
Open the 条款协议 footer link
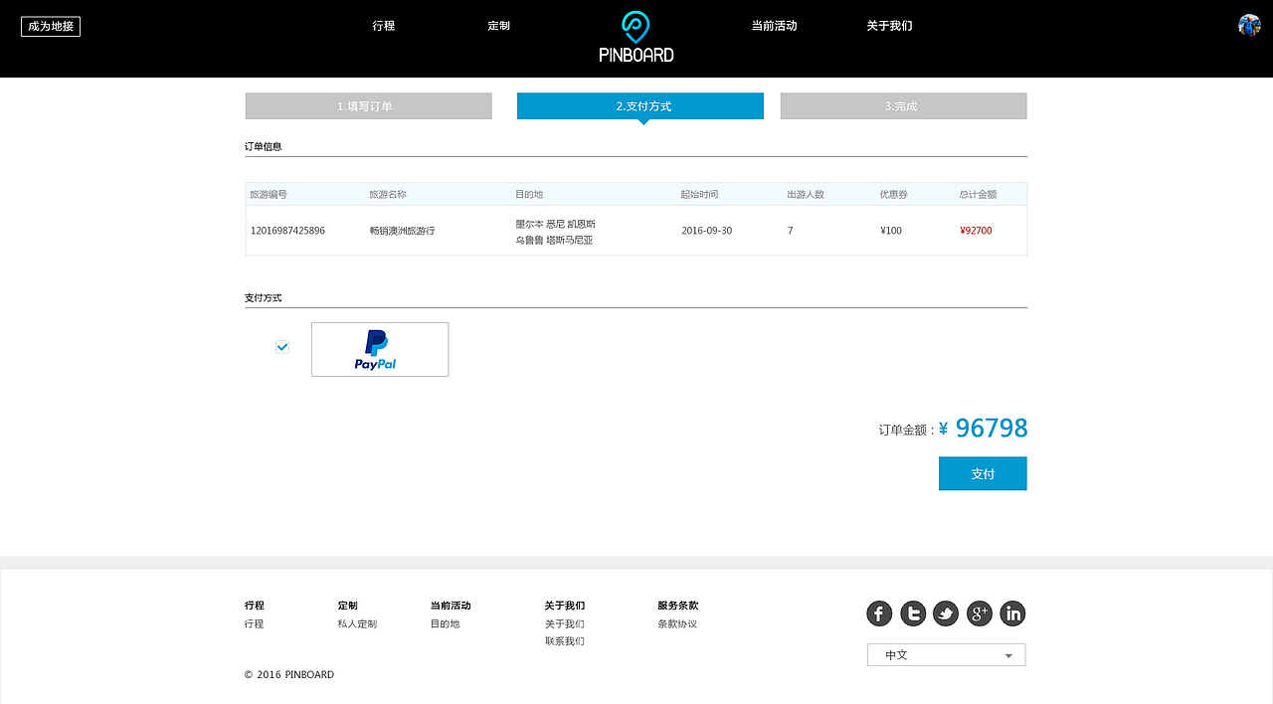[x=677, y=622]
